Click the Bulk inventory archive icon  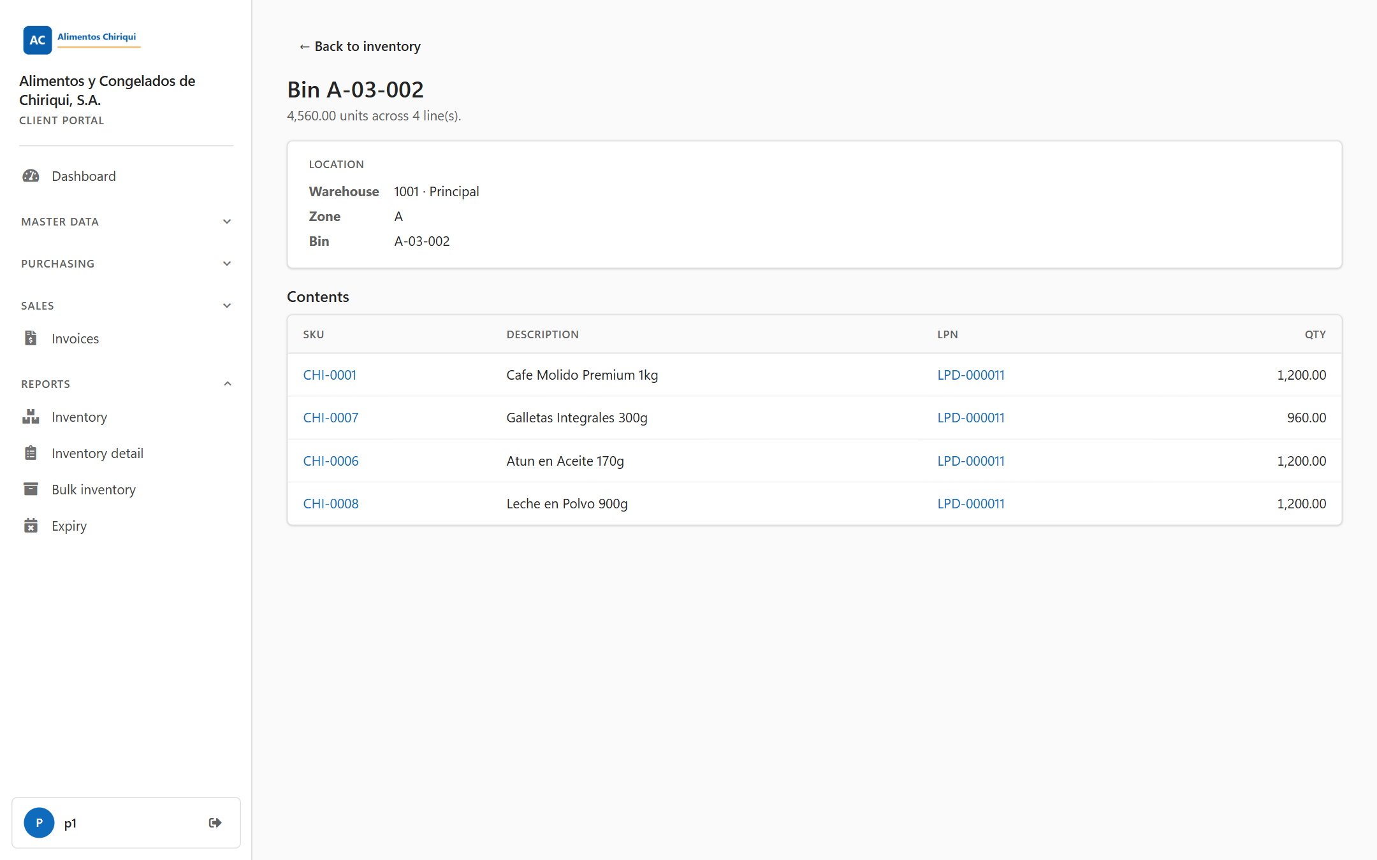coord(31,489)
